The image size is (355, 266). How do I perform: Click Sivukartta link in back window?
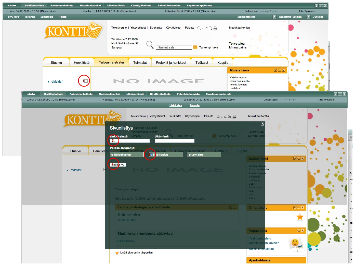tap(156, 28)
